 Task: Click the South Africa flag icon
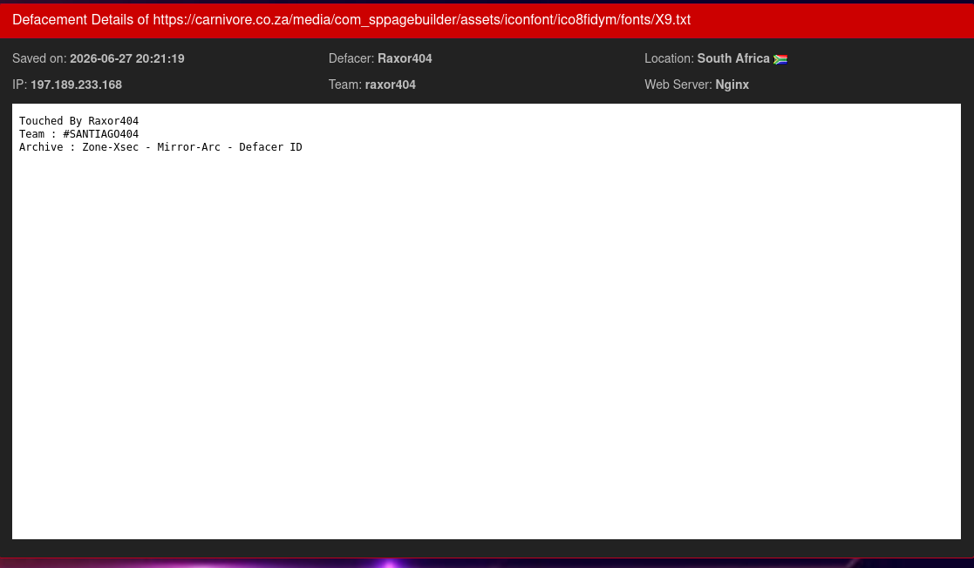pyautogui.click(x=780, y=59)
